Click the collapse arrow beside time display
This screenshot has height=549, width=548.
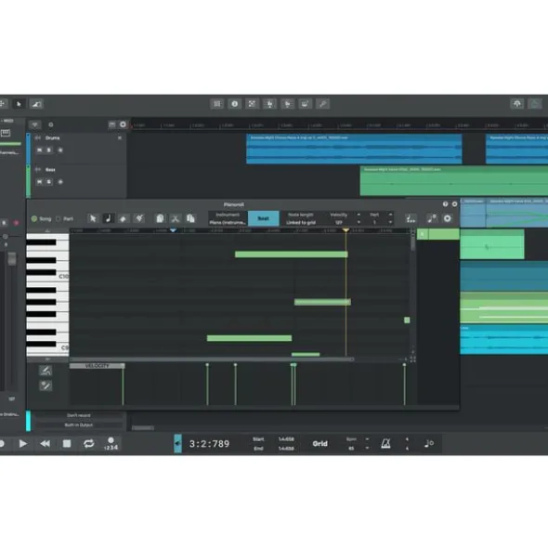click(177, 444)
